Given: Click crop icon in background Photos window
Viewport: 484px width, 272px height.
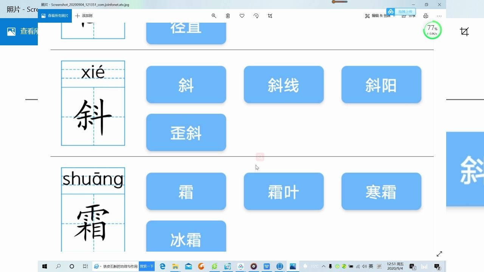Looking at the screenshot, I should click(465, 32).
